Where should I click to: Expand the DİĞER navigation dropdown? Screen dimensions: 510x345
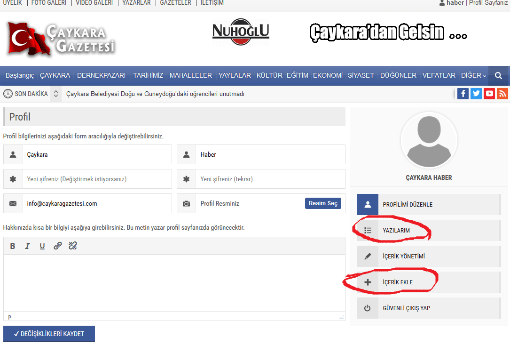[473, 75]
